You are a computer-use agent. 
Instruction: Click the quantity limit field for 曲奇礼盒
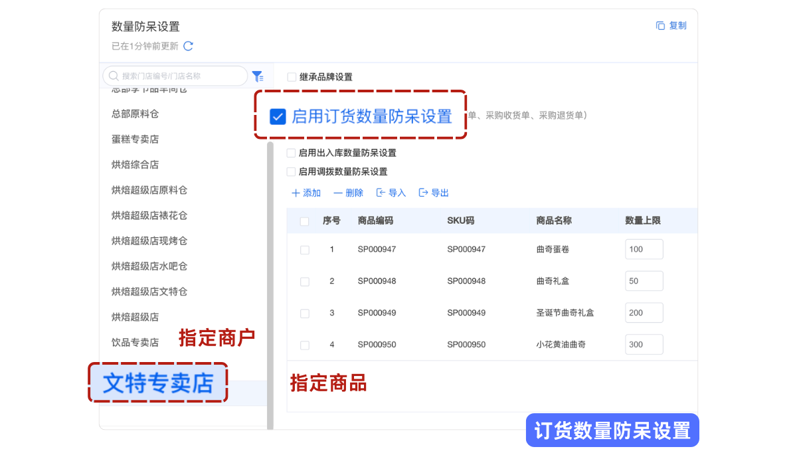(x=644, y=281)
